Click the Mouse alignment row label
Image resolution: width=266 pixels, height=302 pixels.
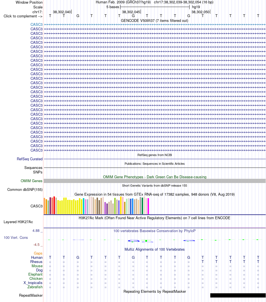37,266
